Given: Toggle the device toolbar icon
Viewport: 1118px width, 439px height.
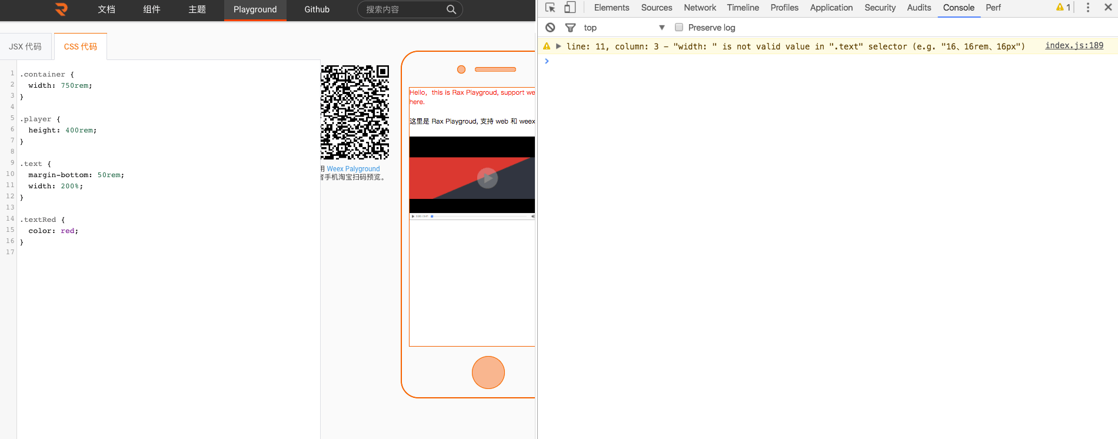Looking at the screenshot, I should click(x=570, y=8).
